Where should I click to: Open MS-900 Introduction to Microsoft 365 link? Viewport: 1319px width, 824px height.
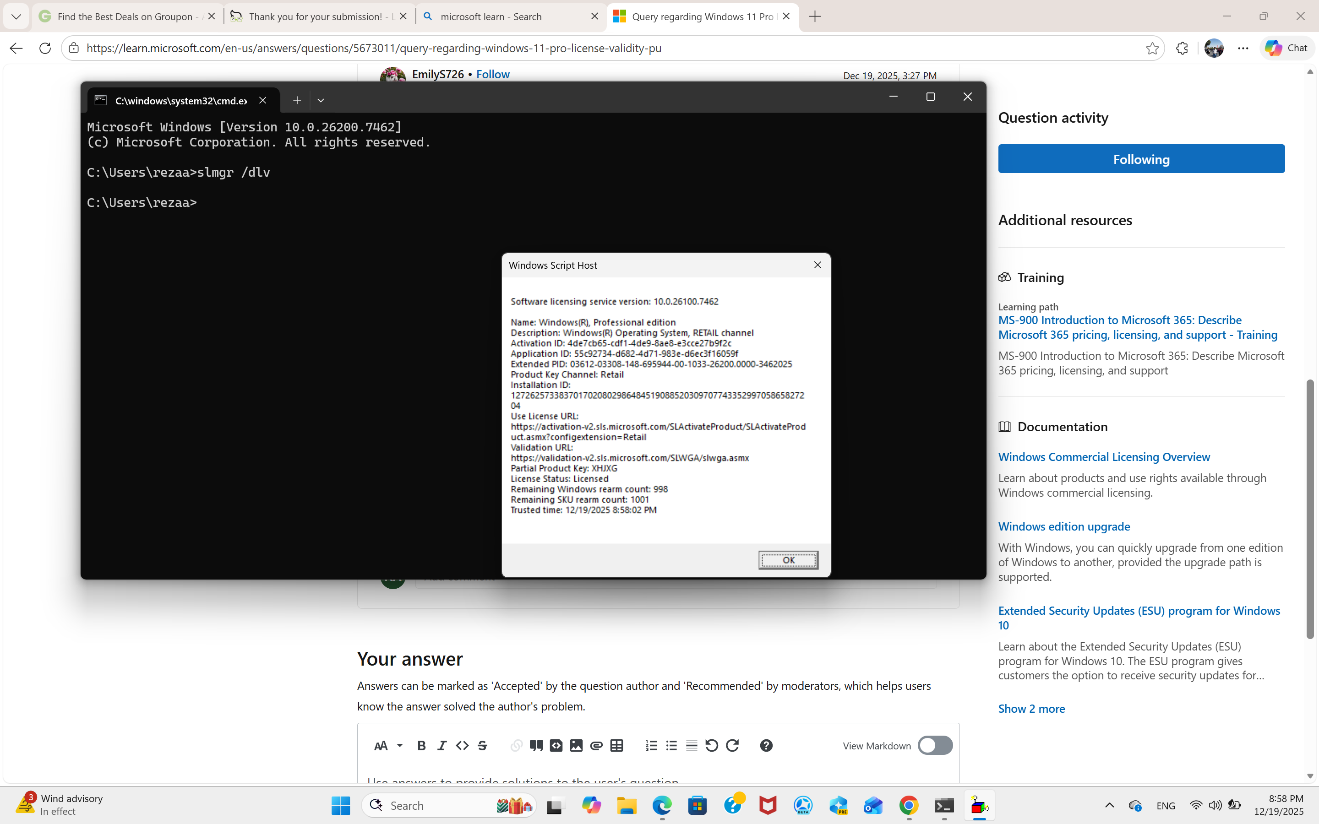1138,327
